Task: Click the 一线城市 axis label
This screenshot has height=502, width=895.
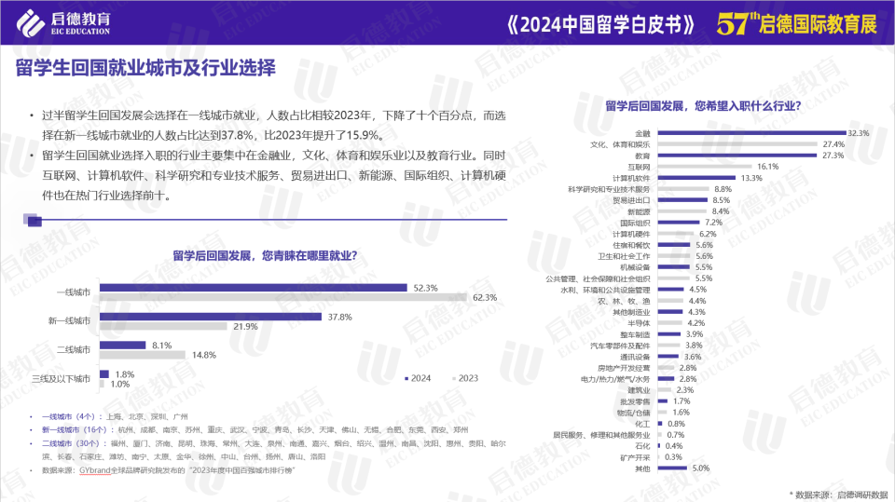Action: click(73, 292)
